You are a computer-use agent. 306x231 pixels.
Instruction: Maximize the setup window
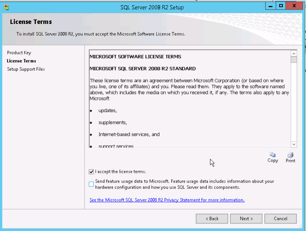click(281, 6)
